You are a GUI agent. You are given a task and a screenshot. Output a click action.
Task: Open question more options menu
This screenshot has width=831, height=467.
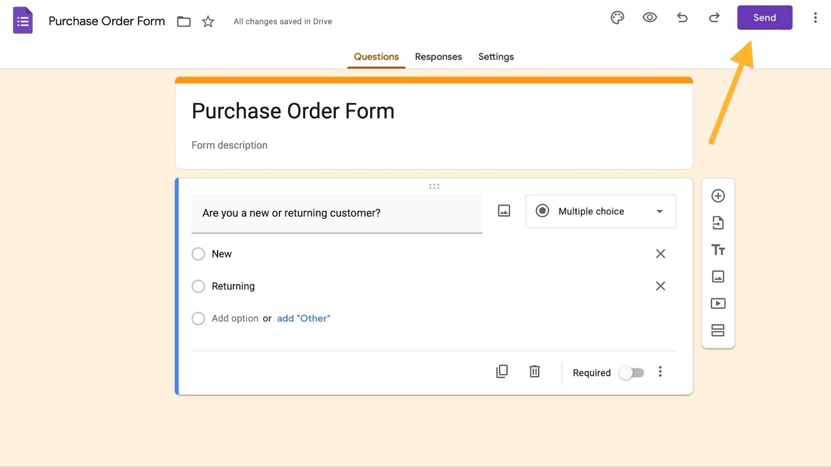pyautogui.click(x=660, y=372)
